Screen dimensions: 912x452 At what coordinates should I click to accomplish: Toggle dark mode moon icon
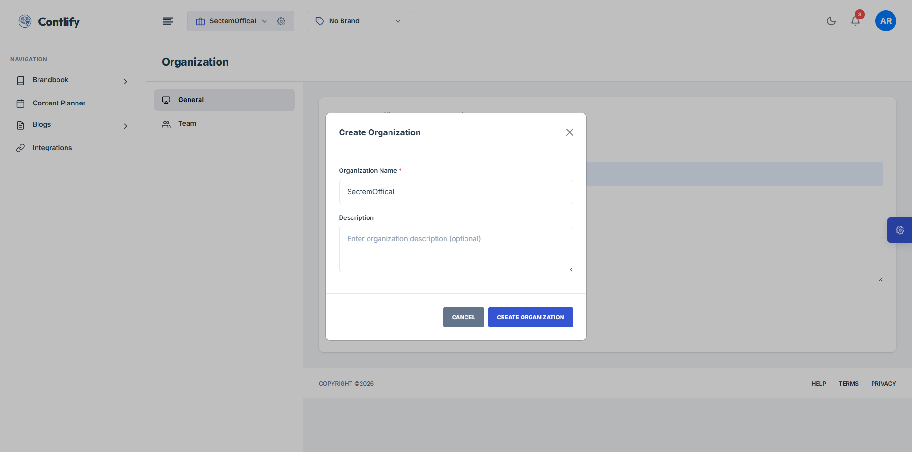coord(831,21)
